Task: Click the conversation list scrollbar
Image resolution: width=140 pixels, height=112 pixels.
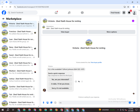Action: 39,40
